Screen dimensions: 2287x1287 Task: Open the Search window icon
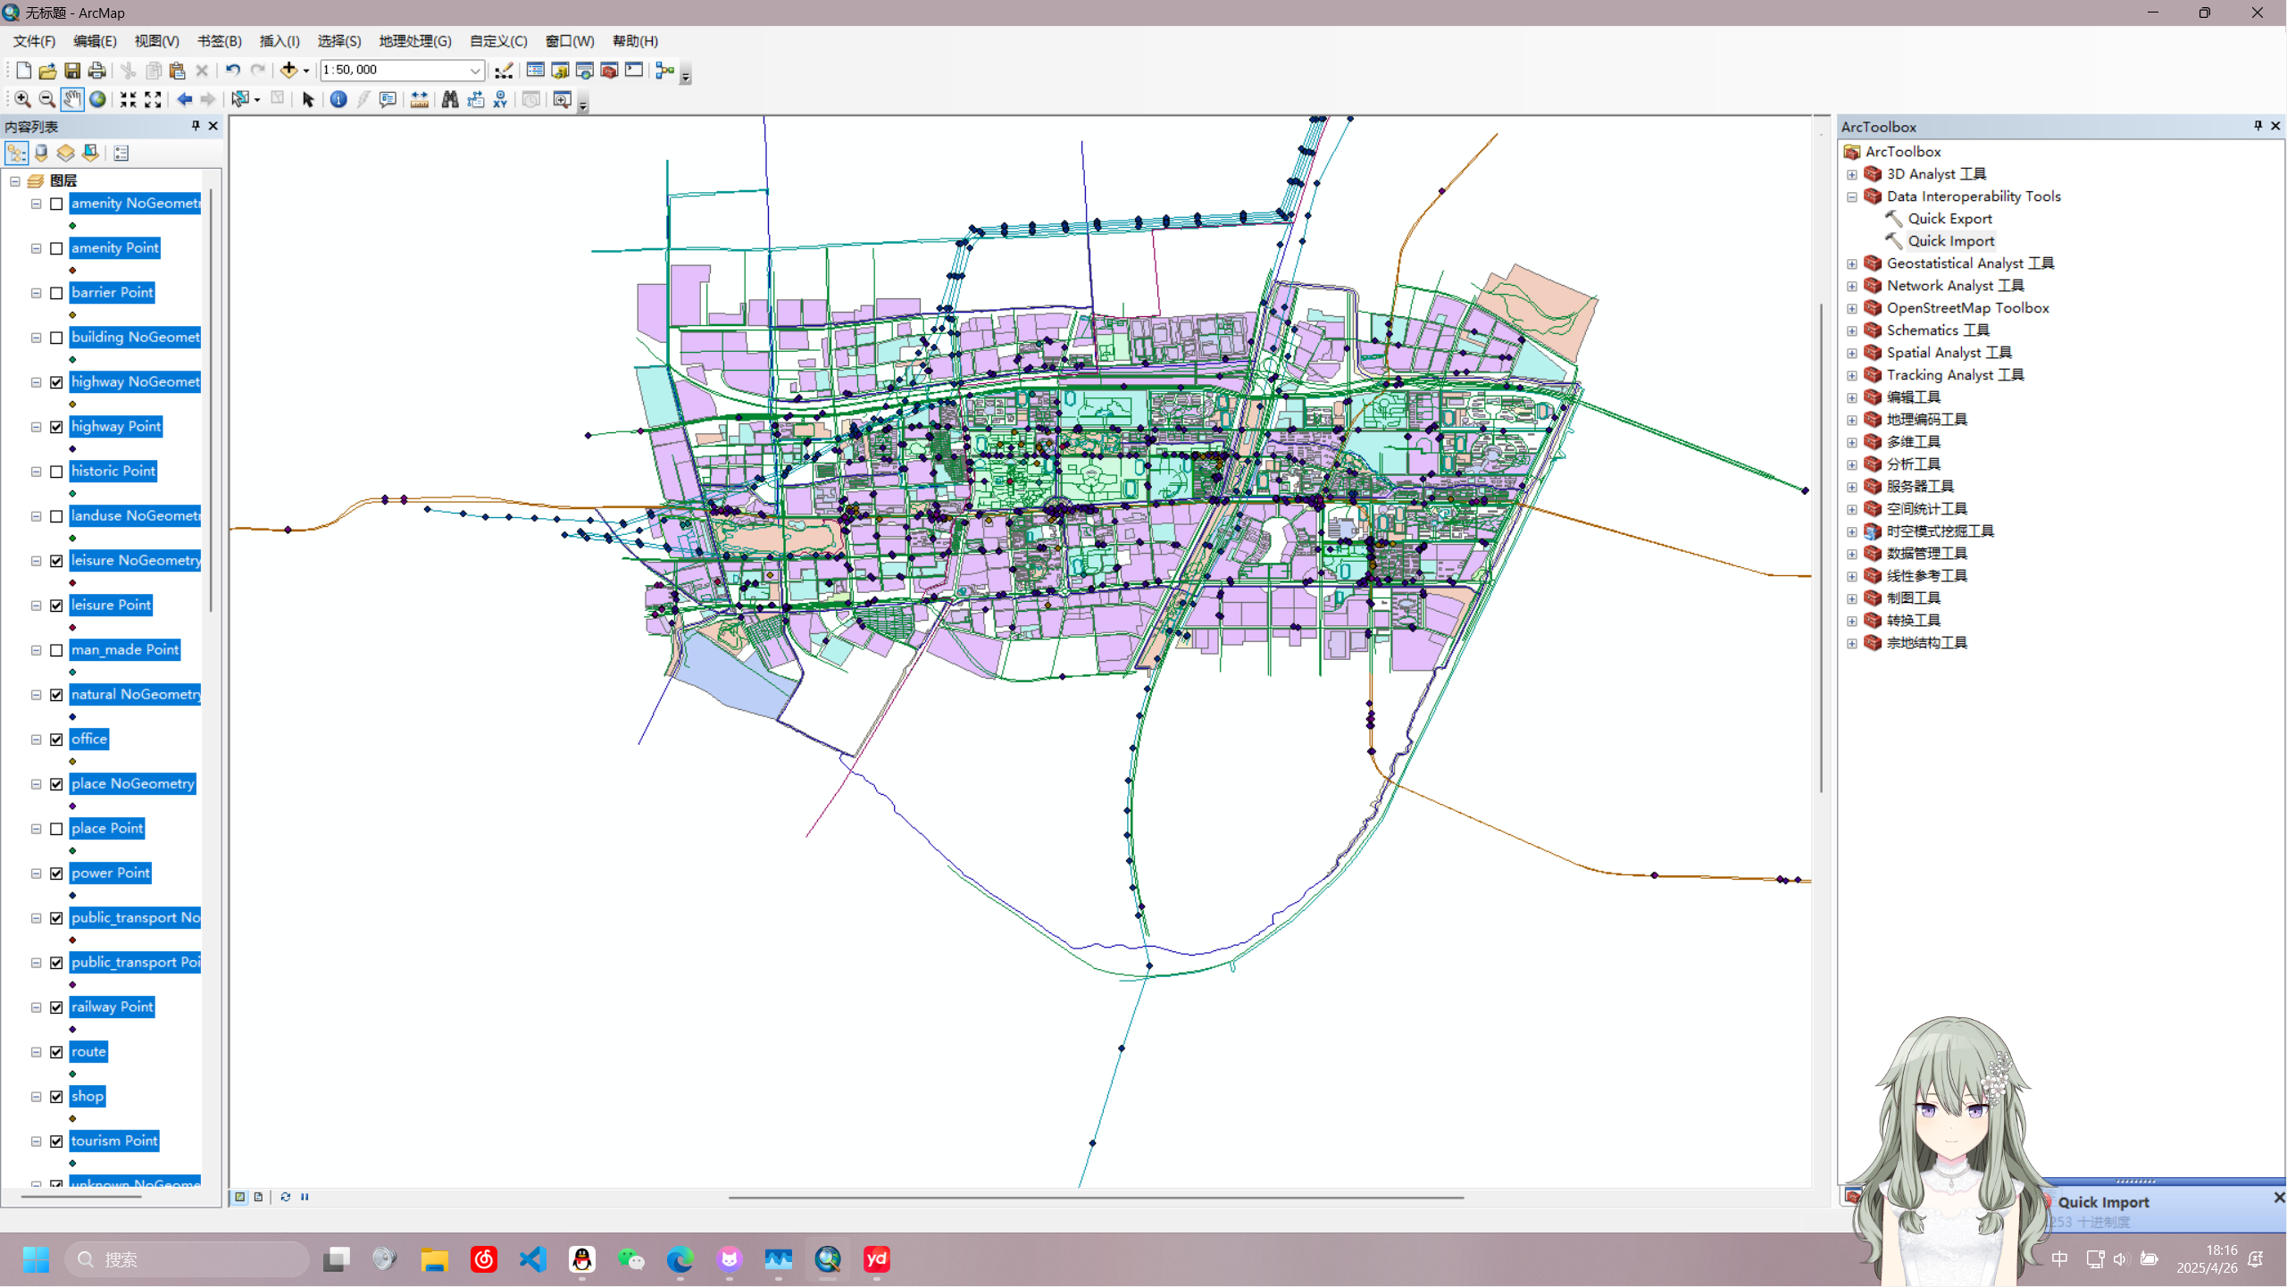tap(585, 70)
